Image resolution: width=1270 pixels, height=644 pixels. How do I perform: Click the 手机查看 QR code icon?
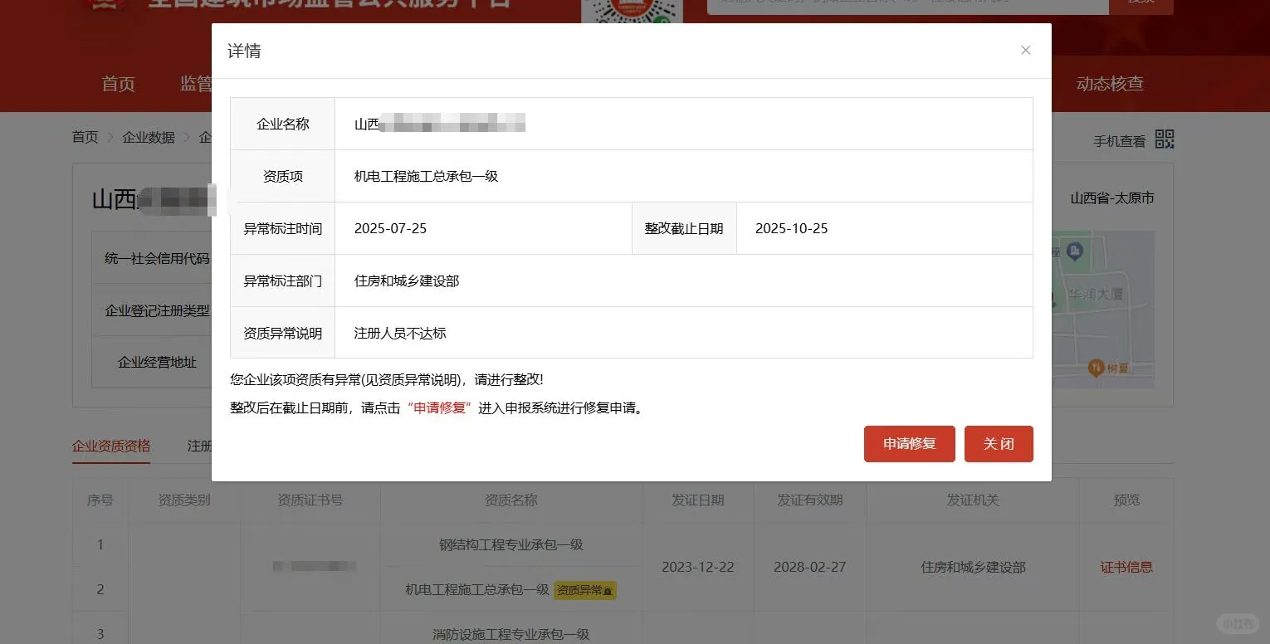pyautogui.click(x=1164, y=139)
